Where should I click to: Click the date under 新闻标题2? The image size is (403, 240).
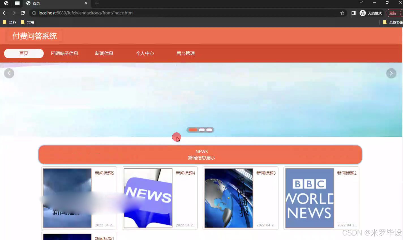[347, 225]
